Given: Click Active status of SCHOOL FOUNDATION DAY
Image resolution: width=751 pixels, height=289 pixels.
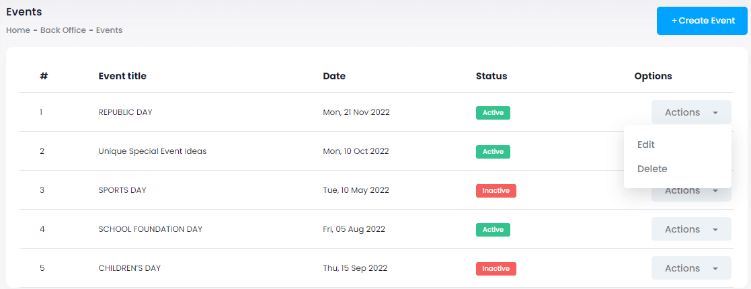Looking at the screenshot, I should tap(493, 230).
